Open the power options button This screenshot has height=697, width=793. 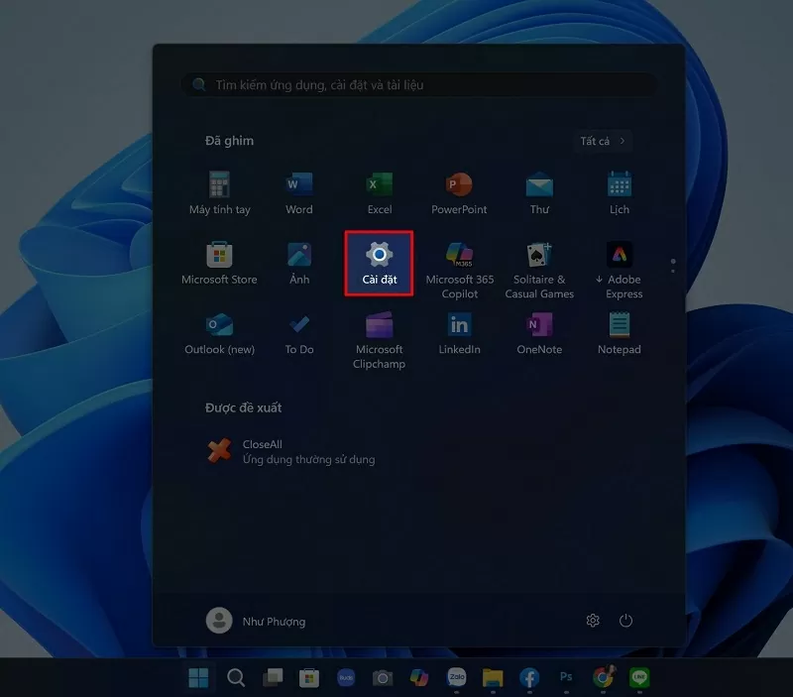pyautogui.click(x=625, y=621)
